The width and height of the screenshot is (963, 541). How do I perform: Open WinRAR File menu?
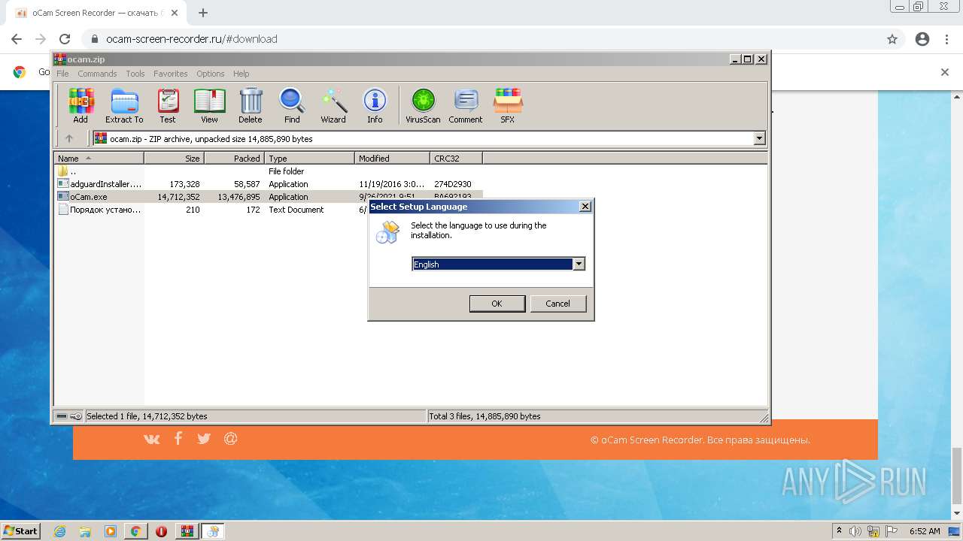click(62, 74)
